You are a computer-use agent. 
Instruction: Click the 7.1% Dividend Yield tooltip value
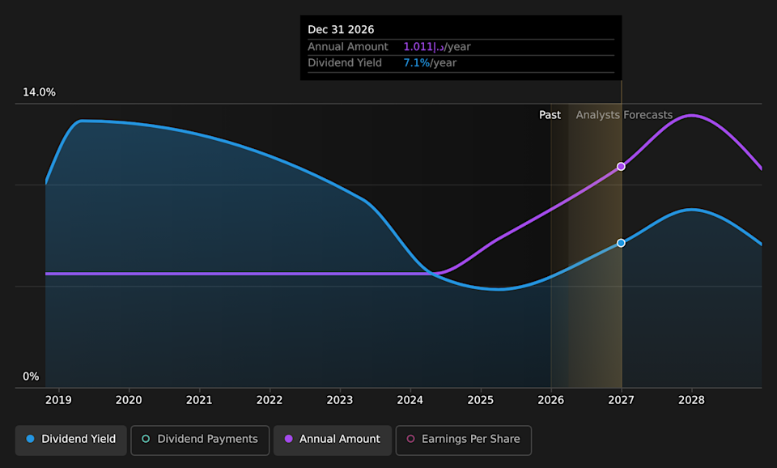(416, 63)
